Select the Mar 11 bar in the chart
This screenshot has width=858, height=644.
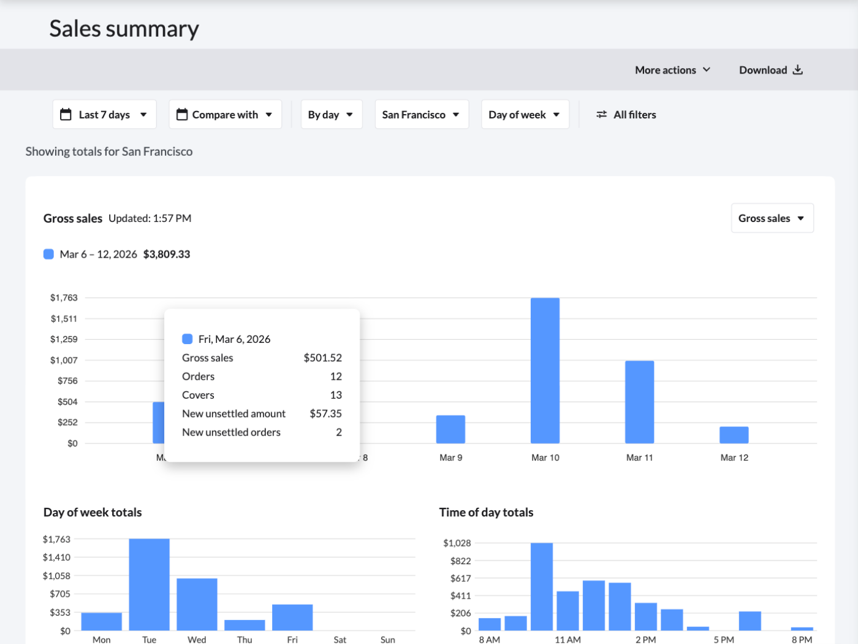click(639, 402)
